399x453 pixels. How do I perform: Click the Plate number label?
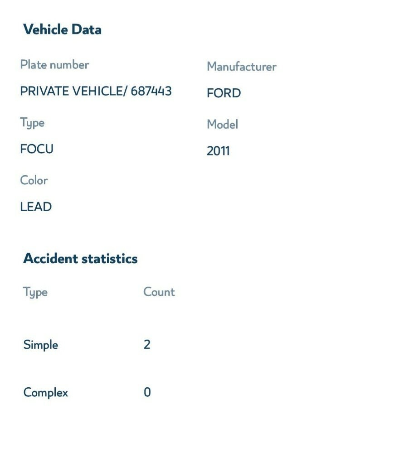coord(54,64)
